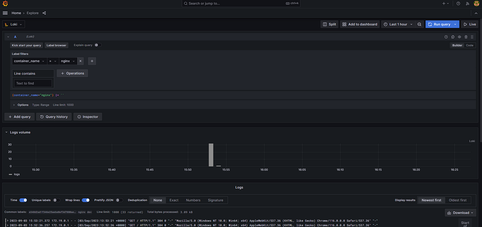The width and height of the screenshot is (482, 227).
Task: Open the help question mark icon
Action: point(458,3)
